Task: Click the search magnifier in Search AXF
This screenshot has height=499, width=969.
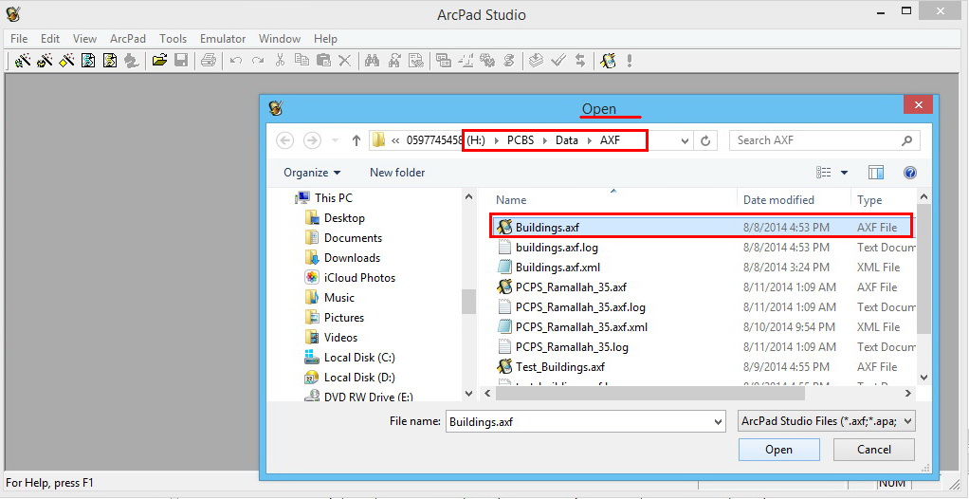Action: 906,140
